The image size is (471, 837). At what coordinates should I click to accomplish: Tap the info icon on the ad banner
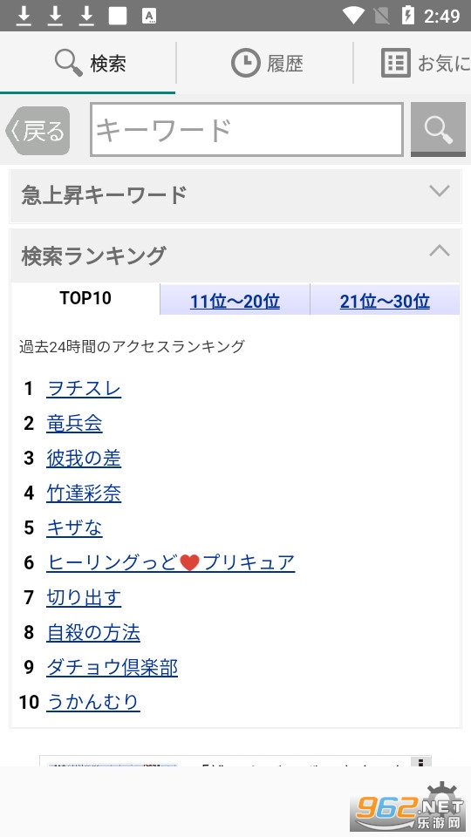pyautogui.click(x=420, y=762)
